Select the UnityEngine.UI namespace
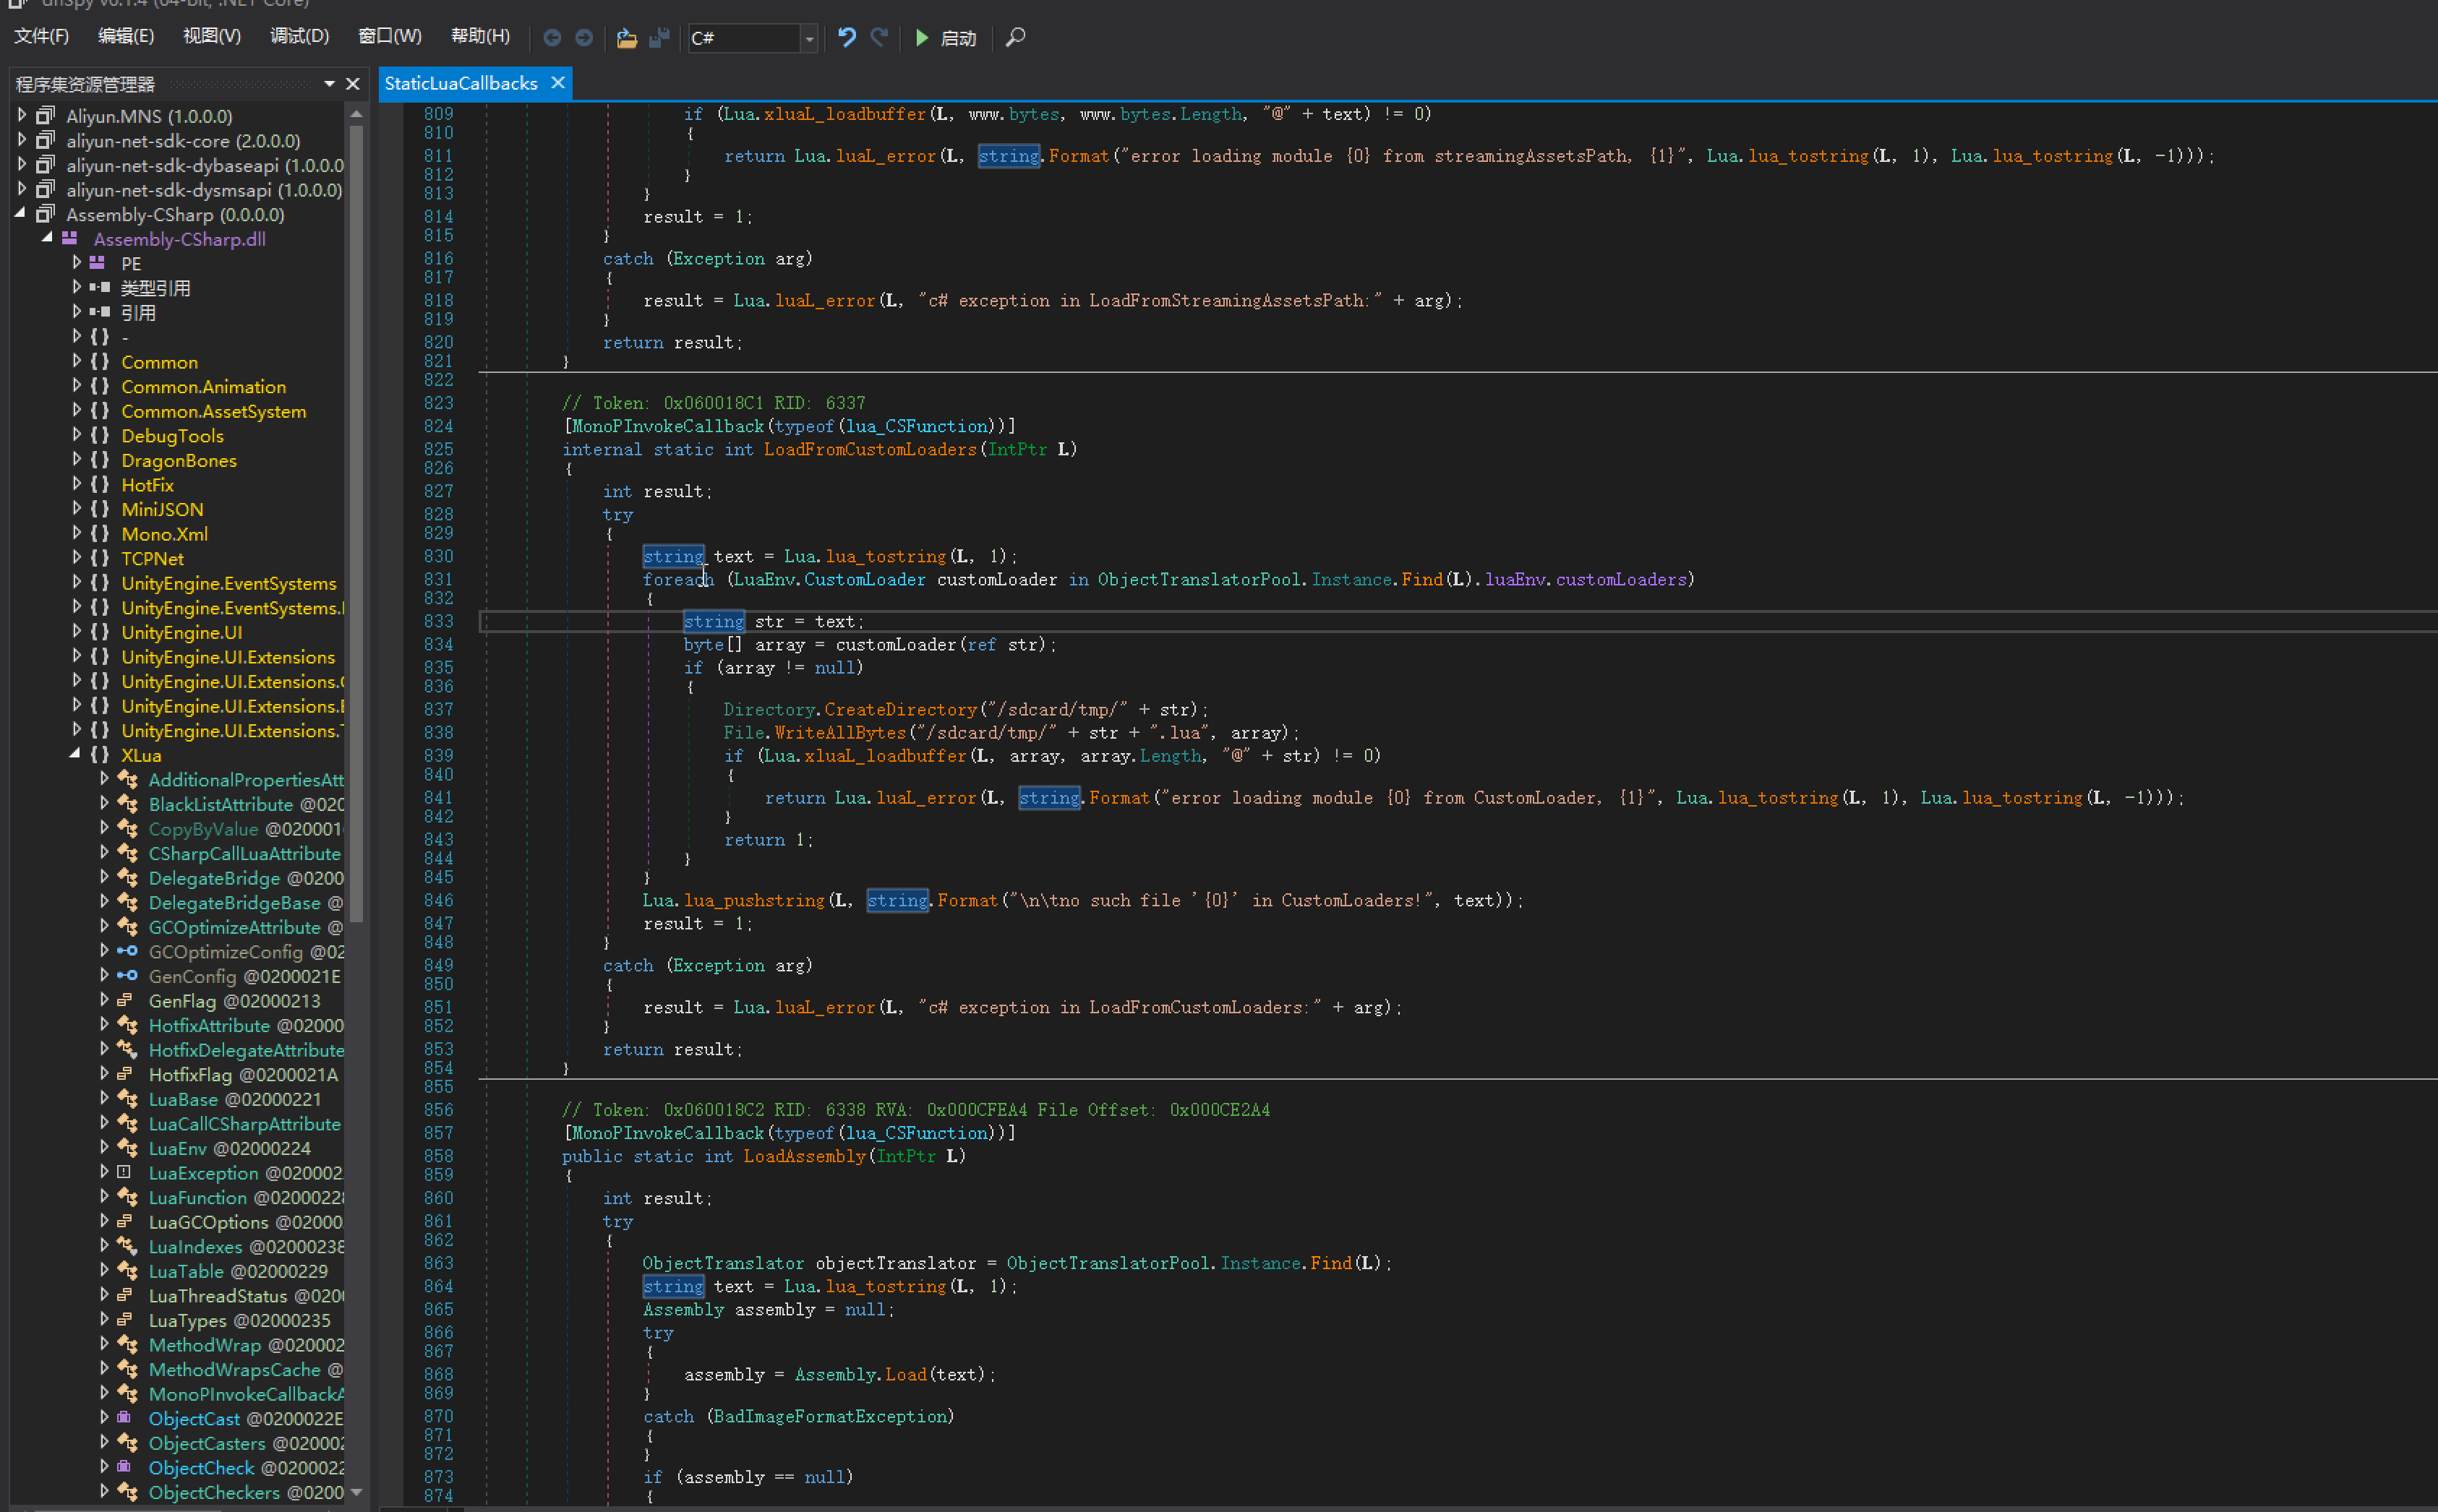The image size is (2438, 1512). point(181,632)
